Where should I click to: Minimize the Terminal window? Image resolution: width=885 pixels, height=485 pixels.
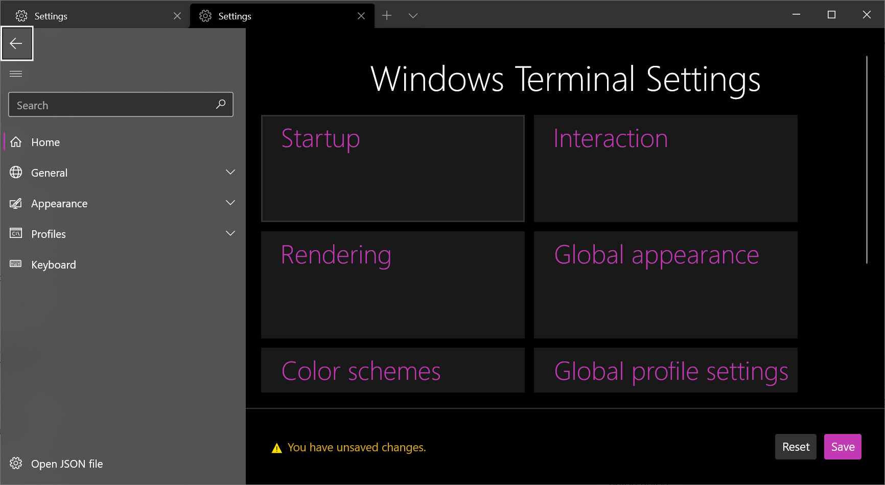(x=796, y=15)
